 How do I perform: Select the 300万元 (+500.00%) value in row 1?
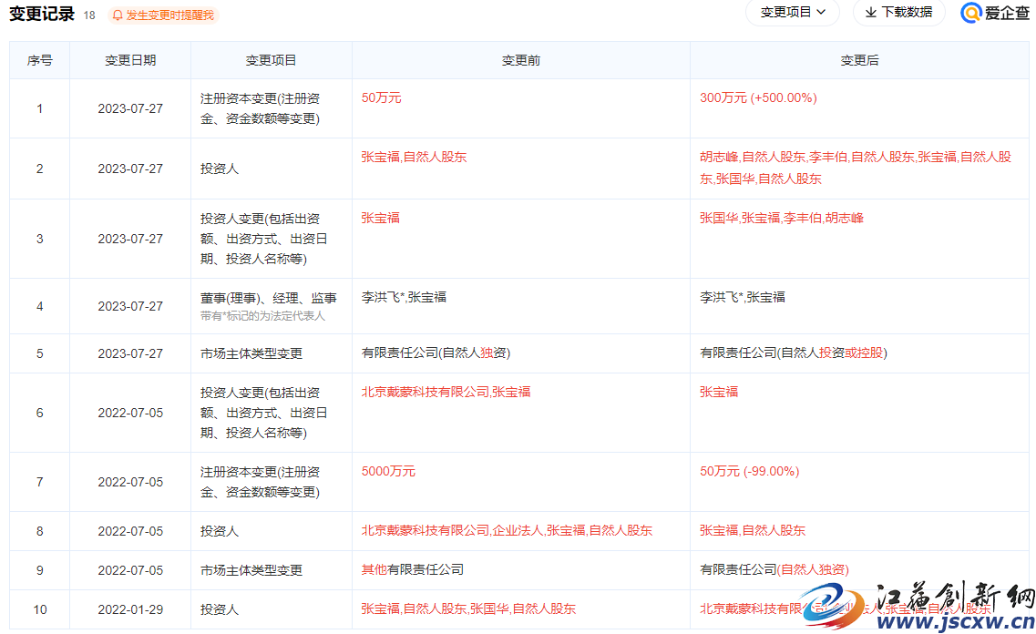tap(758, 97)
